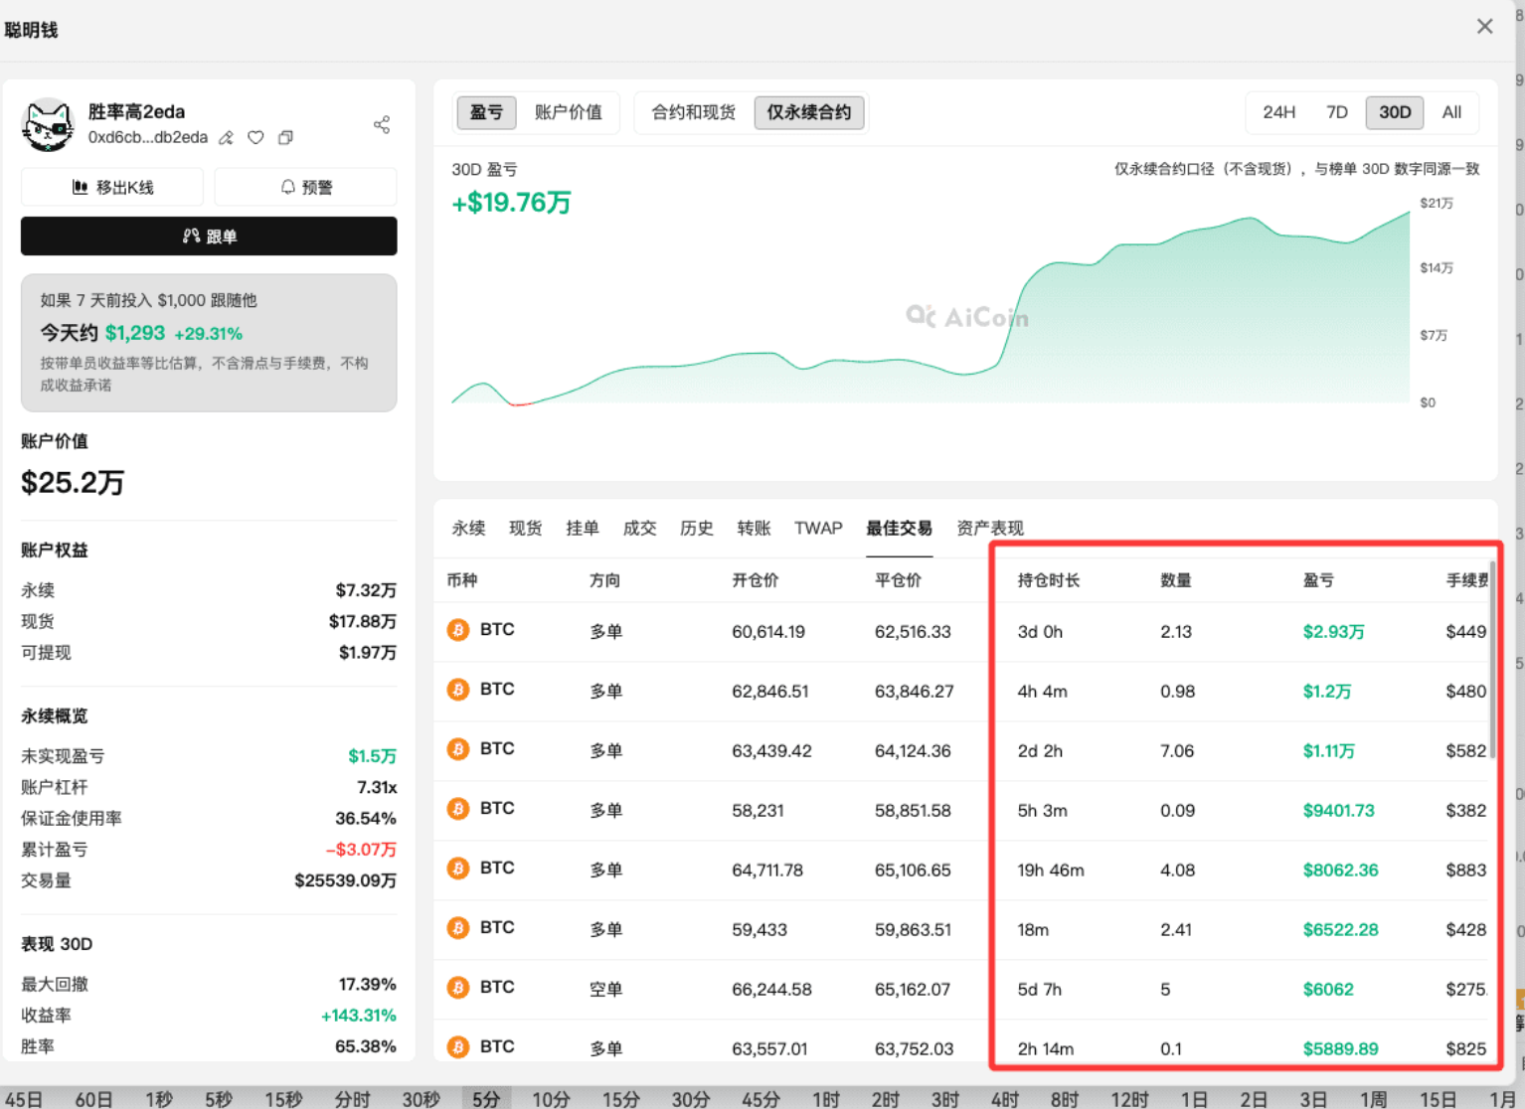1525x1109 pixels.
Task: Click the $1.2万 profit value
Action: (1326, 692)
